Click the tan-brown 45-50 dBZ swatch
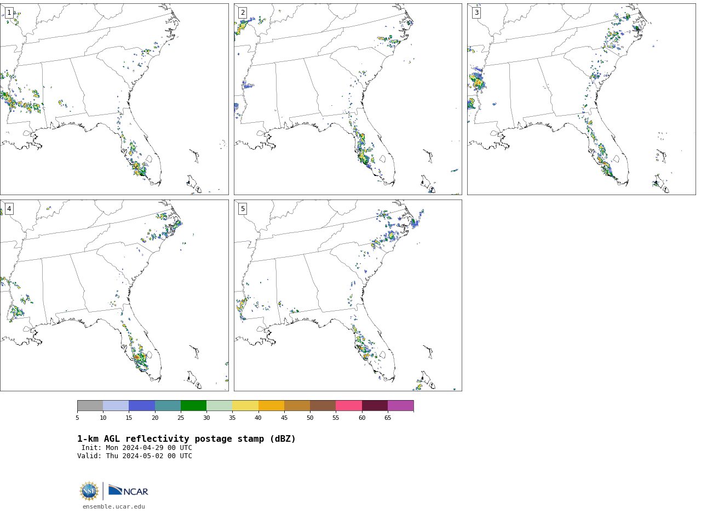Image resolution: width=701 pixels, height=513 pixels. click(x=297, y=406)
